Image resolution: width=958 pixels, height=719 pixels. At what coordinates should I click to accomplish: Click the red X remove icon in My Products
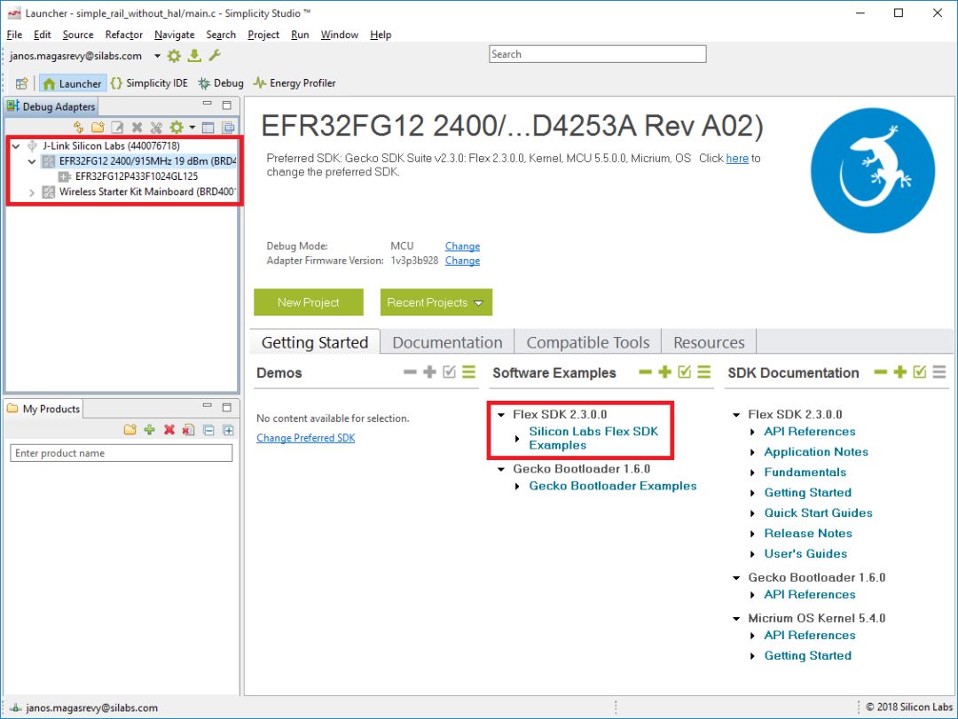point(169,430)
